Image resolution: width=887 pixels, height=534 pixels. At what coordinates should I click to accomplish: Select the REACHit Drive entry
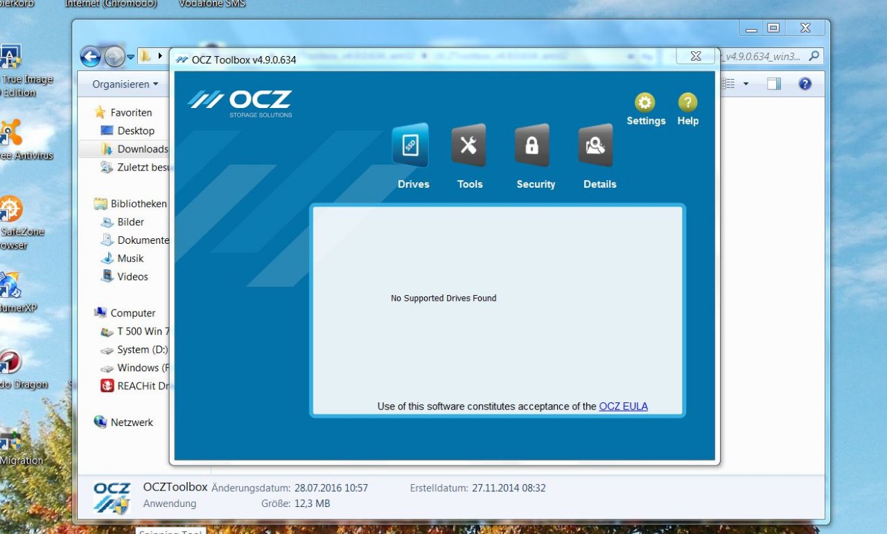142,386
